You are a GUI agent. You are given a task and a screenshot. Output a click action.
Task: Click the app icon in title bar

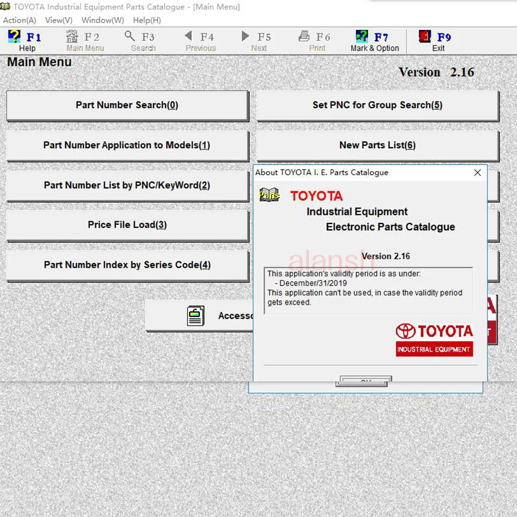point(5,6)
